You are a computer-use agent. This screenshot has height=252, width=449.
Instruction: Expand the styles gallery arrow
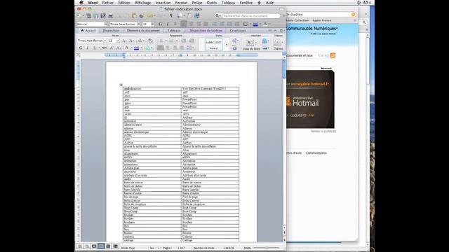pos(227,44)
